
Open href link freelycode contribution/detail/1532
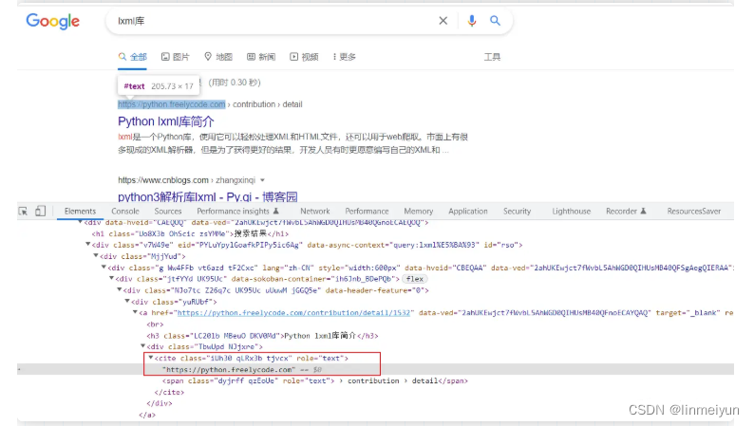click(x=293, y=313)
